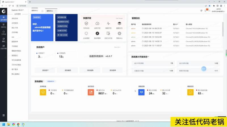
Task: Open the Windows Start menu
Action: [x=4, y=124]
